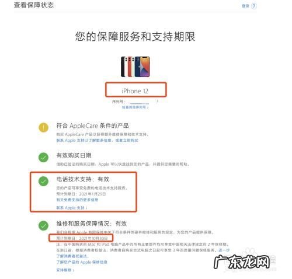Click the yellow AppleCare eligibility warning icon
This screenshot has width=292, height=279.
coord(43,128)
